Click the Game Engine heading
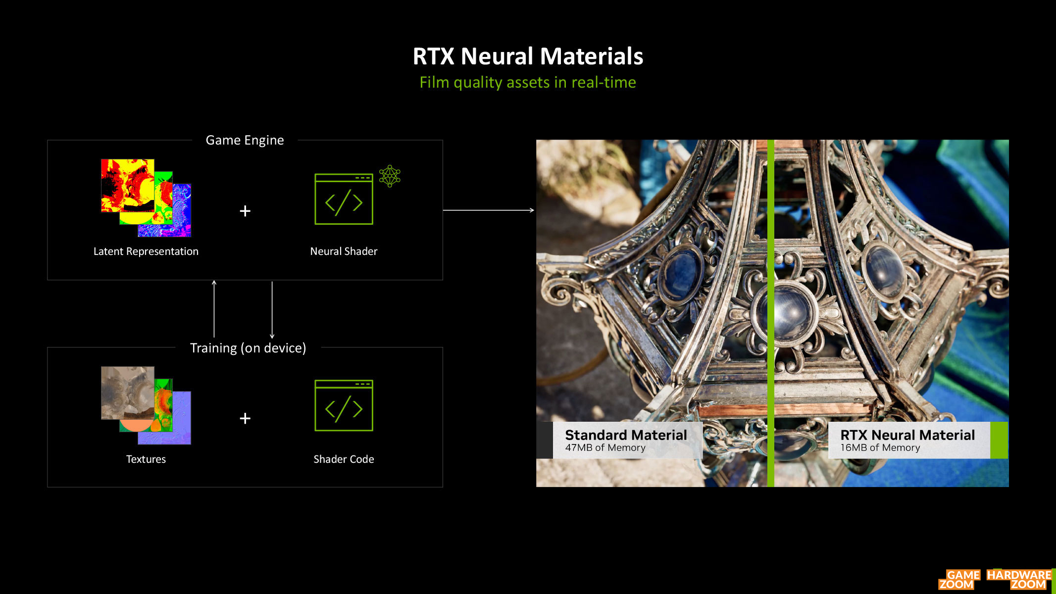 (245, 140)
